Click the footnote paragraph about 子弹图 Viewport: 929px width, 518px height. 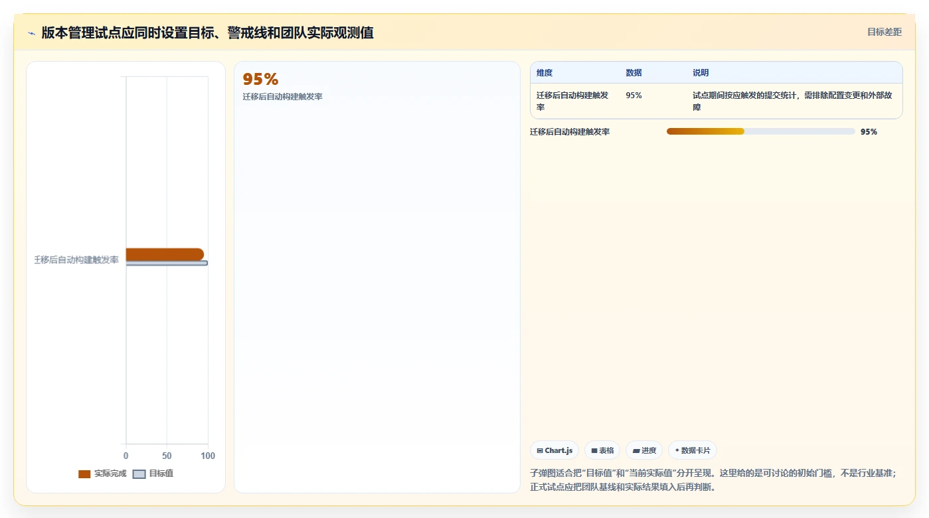713,480
